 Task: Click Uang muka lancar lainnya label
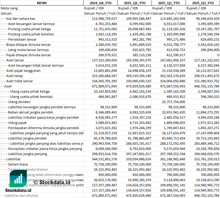coord(28,50)
